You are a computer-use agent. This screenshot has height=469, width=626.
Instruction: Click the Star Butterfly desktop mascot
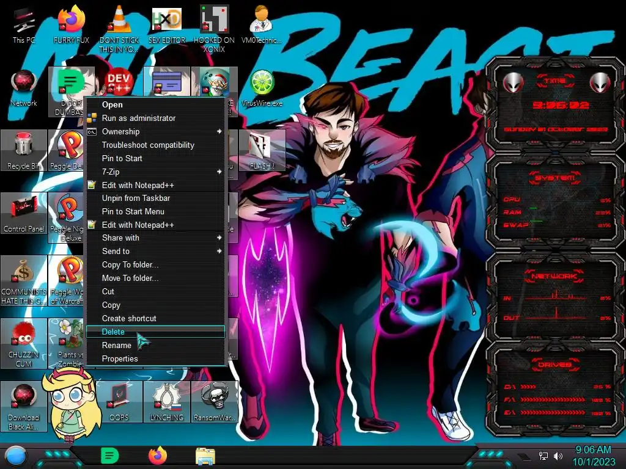click(x=72, y=403)
